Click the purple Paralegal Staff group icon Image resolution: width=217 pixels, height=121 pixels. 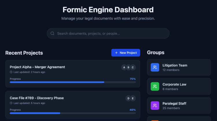point(155,105)
